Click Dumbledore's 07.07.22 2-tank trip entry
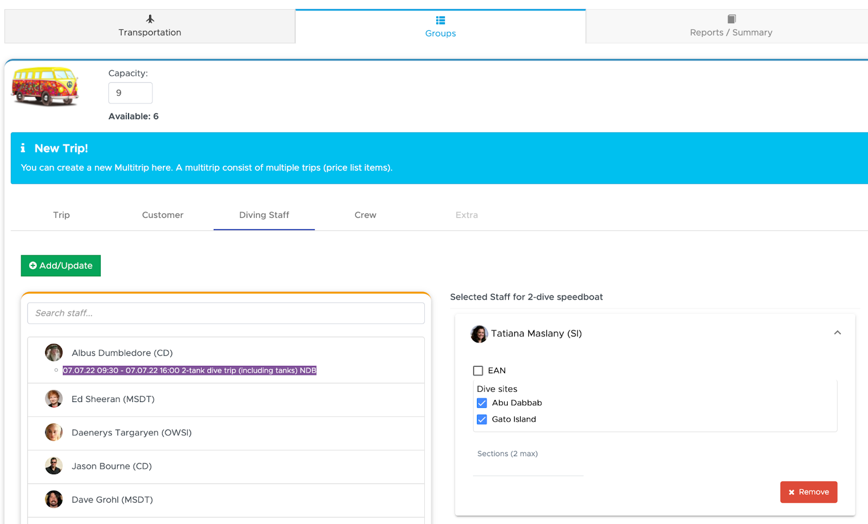 189,371
